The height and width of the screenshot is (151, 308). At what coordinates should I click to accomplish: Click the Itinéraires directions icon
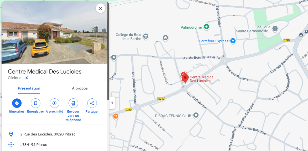17,103
